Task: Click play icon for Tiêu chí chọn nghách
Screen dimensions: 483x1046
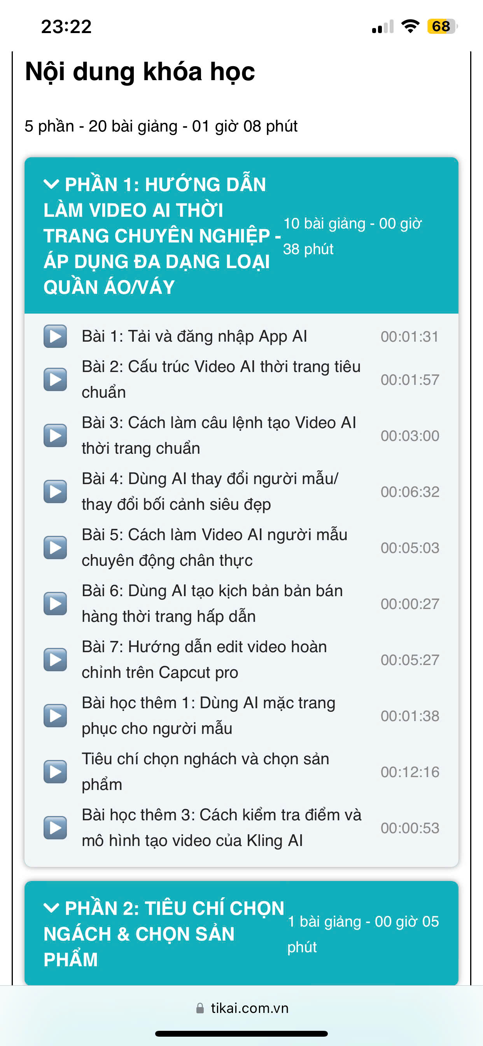Action: pos(55,772)
